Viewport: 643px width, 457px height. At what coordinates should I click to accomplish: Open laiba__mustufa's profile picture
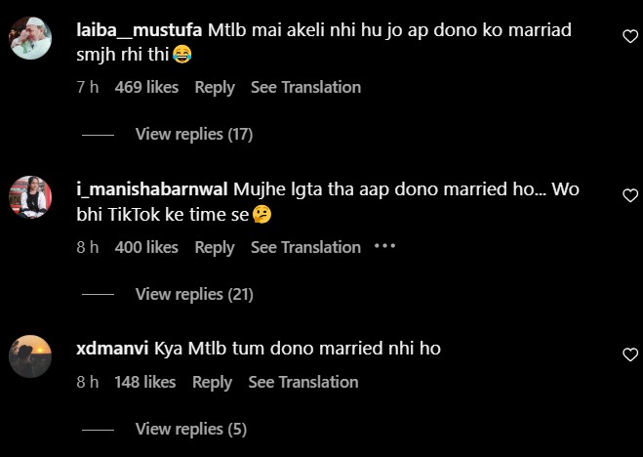pos(30,39)
